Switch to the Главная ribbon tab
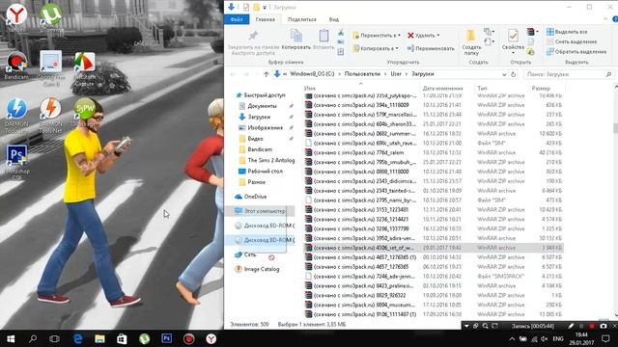This screenshot has width=618, height=347. (266, 19)
